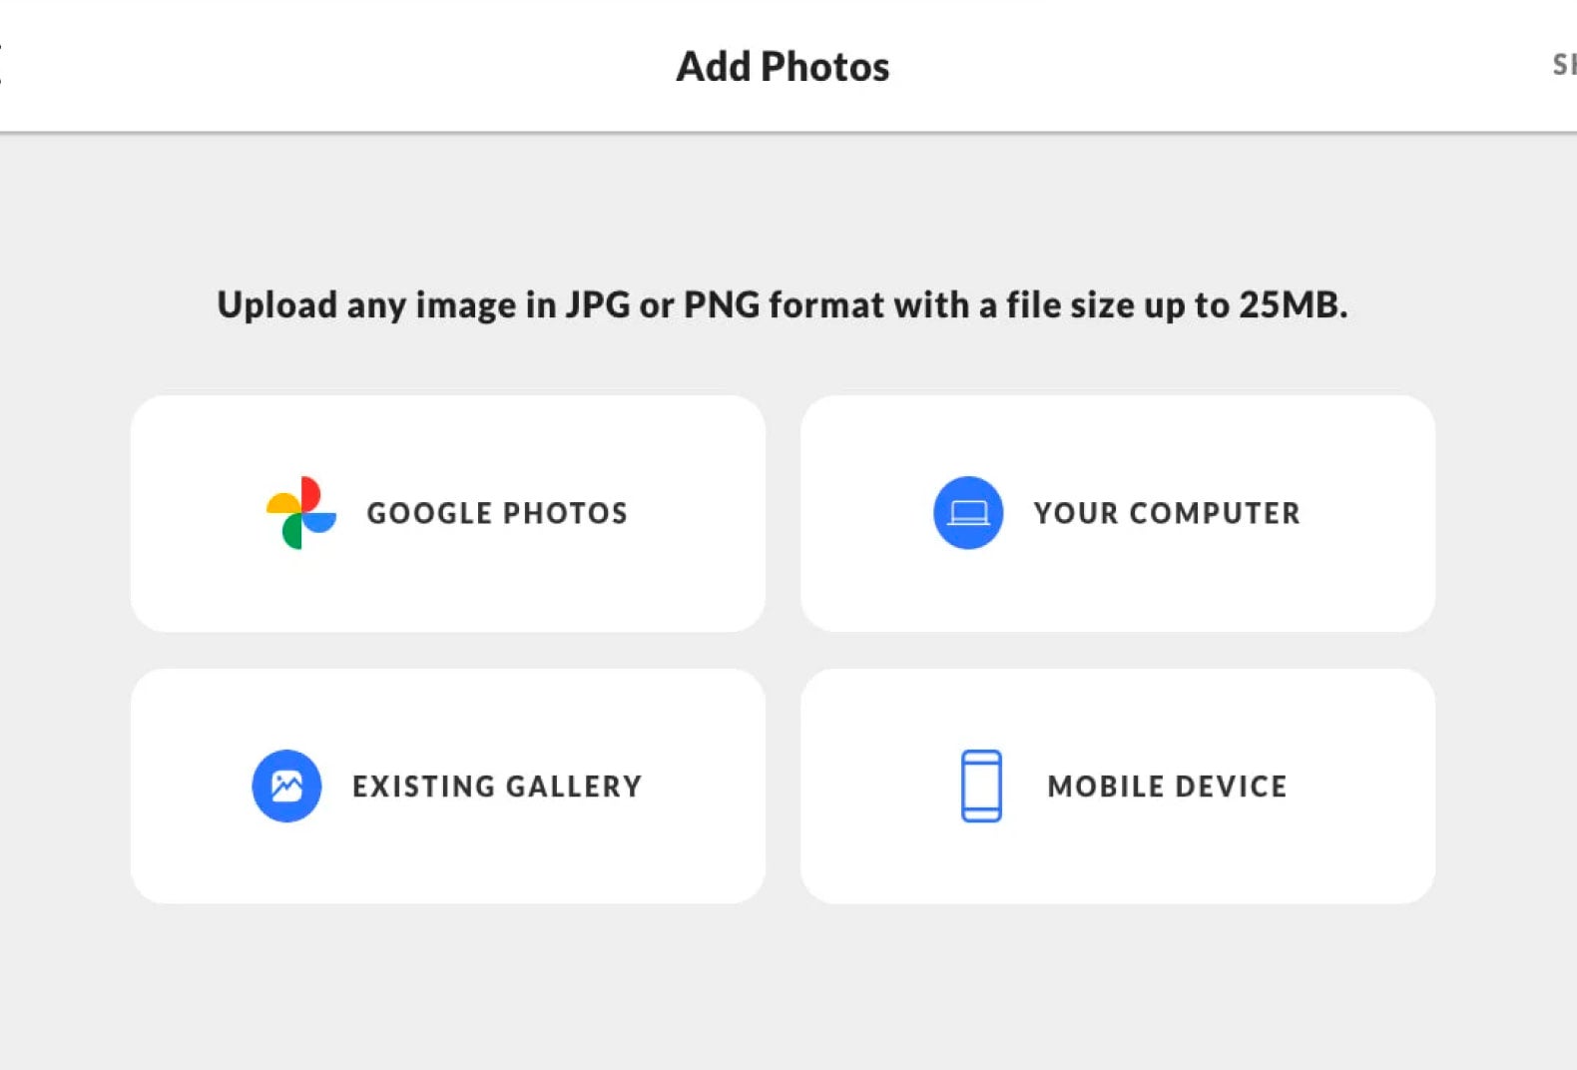Viewport: 1577px width, 1070px height.
Task: Select the YOUR COMPUTER label text
Action: pyautogui.click(x=1167, y=513)
